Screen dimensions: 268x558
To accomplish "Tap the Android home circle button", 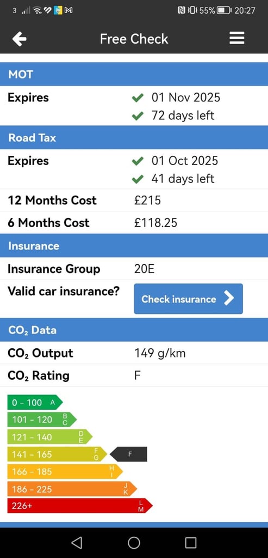I will coord(134,542).
